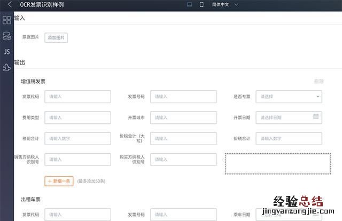Click the 新增一条 add row button

coord(59,181)
